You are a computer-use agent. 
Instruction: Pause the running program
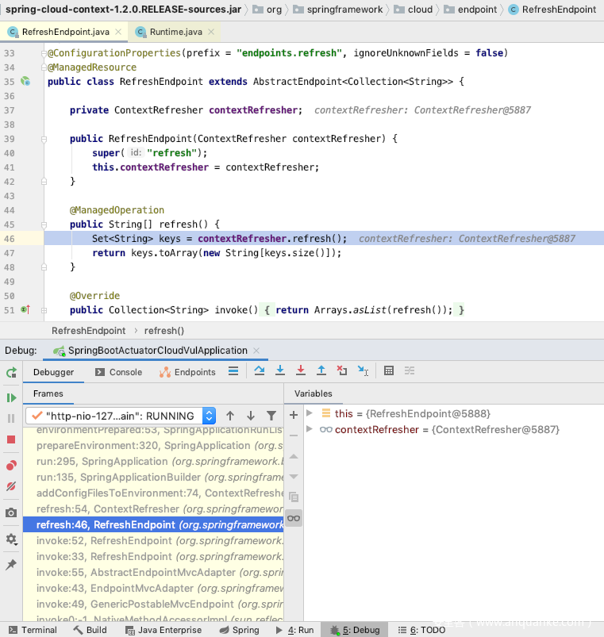[x=11, y=418]
